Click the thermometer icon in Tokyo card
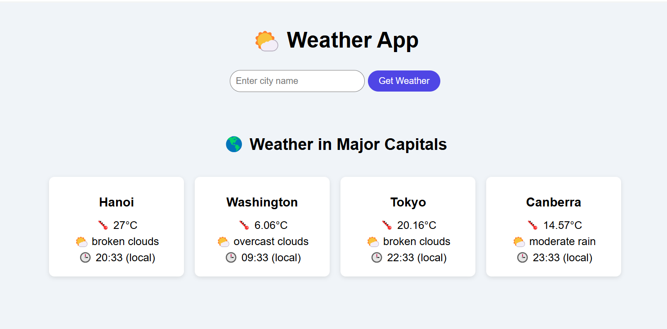The width and height of the screenshot is (667, 329). click(387, 225)
